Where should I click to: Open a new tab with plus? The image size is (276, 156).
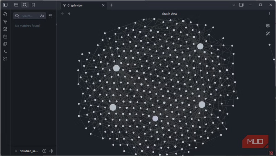tap(111, 5)
